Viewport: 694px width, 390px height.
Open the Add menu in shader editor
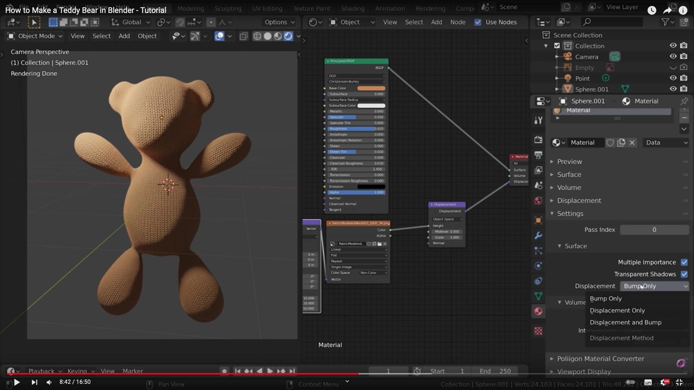click(436, 22)
